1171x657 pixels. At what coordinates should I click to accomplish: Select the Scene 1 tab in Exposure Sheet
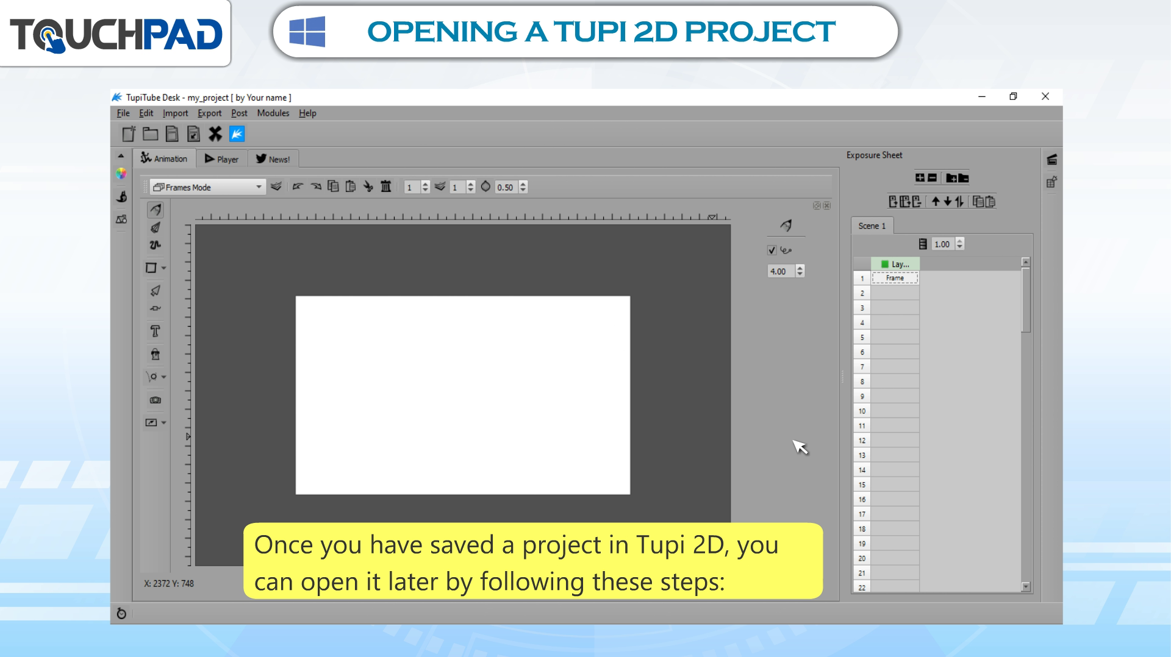pyautogui.click(x=872, y=226)
